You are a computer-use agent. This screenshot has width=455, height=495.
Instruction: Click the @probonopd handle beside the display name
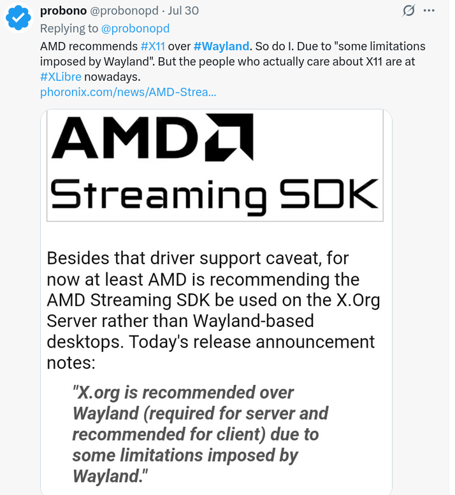(x=124, y=11)
